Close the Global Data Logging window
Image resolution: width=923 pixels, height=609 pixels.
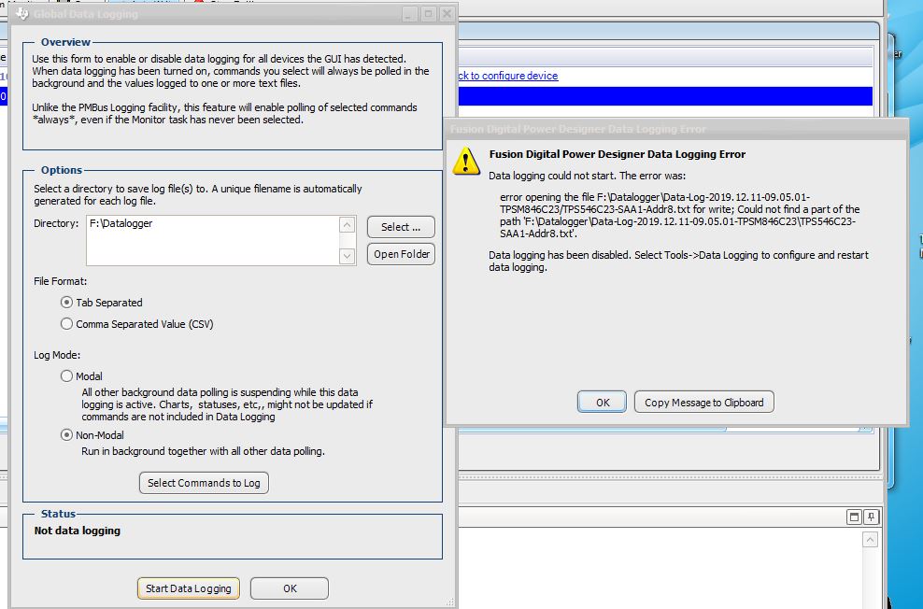(447, 13)
